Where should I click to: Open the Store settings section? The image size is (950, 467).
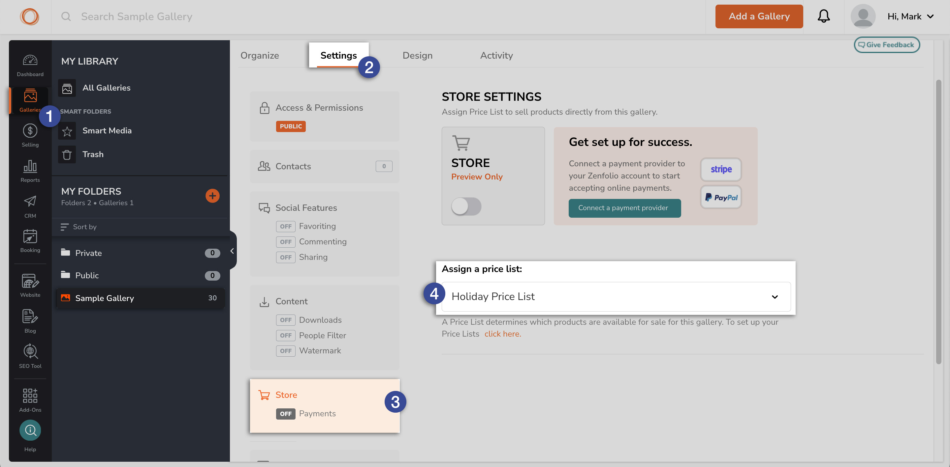pyautogui.click(x=325, y=406)
